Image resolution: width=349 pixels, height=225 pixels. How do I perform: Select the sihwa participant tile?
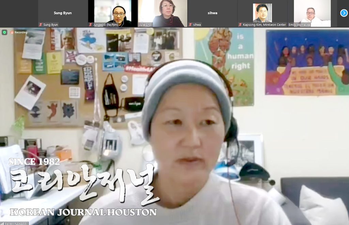click(213, 13)
